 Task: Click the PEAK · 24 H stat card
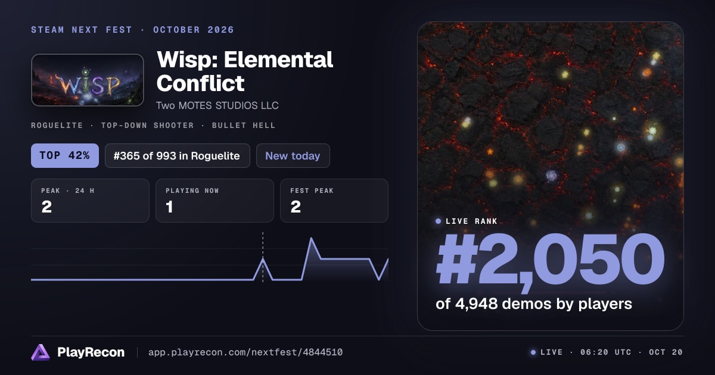pos(90,201)
